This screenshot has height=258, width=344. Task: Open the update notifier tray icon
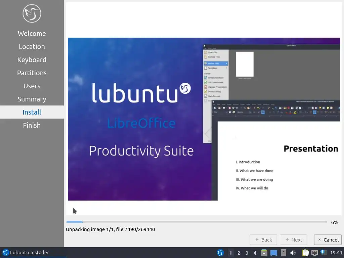(x=324, y=253)
